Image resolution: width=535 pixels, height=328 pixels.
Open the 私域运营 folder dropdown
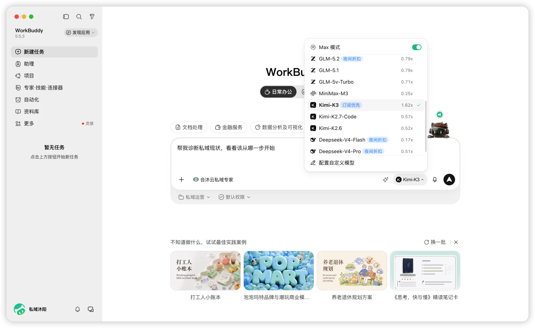point(194,197)
